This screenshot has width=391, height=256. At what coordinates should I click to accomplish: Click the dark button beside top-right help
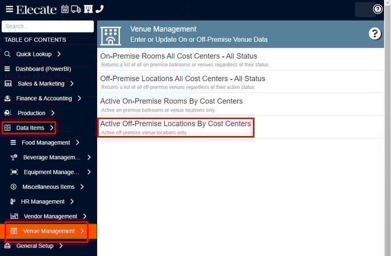[x=365, y=10]
